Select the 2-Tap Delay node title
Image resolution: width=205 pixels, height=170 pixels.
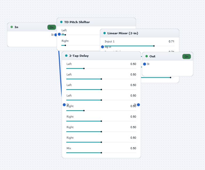pyautogui.click(x=79, y=56)
